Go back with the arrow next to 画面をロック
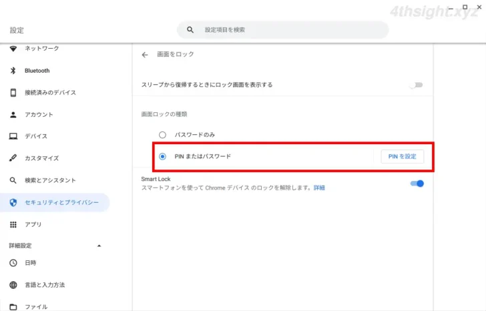Image resolution: width=486 pixels, height=311 pixels. 145,55
